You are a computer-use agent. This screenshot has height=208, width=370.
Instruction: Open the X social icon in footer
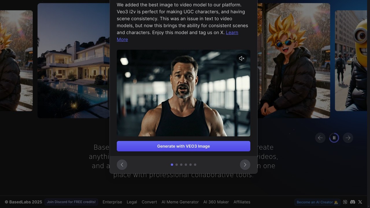coord(360,202)
